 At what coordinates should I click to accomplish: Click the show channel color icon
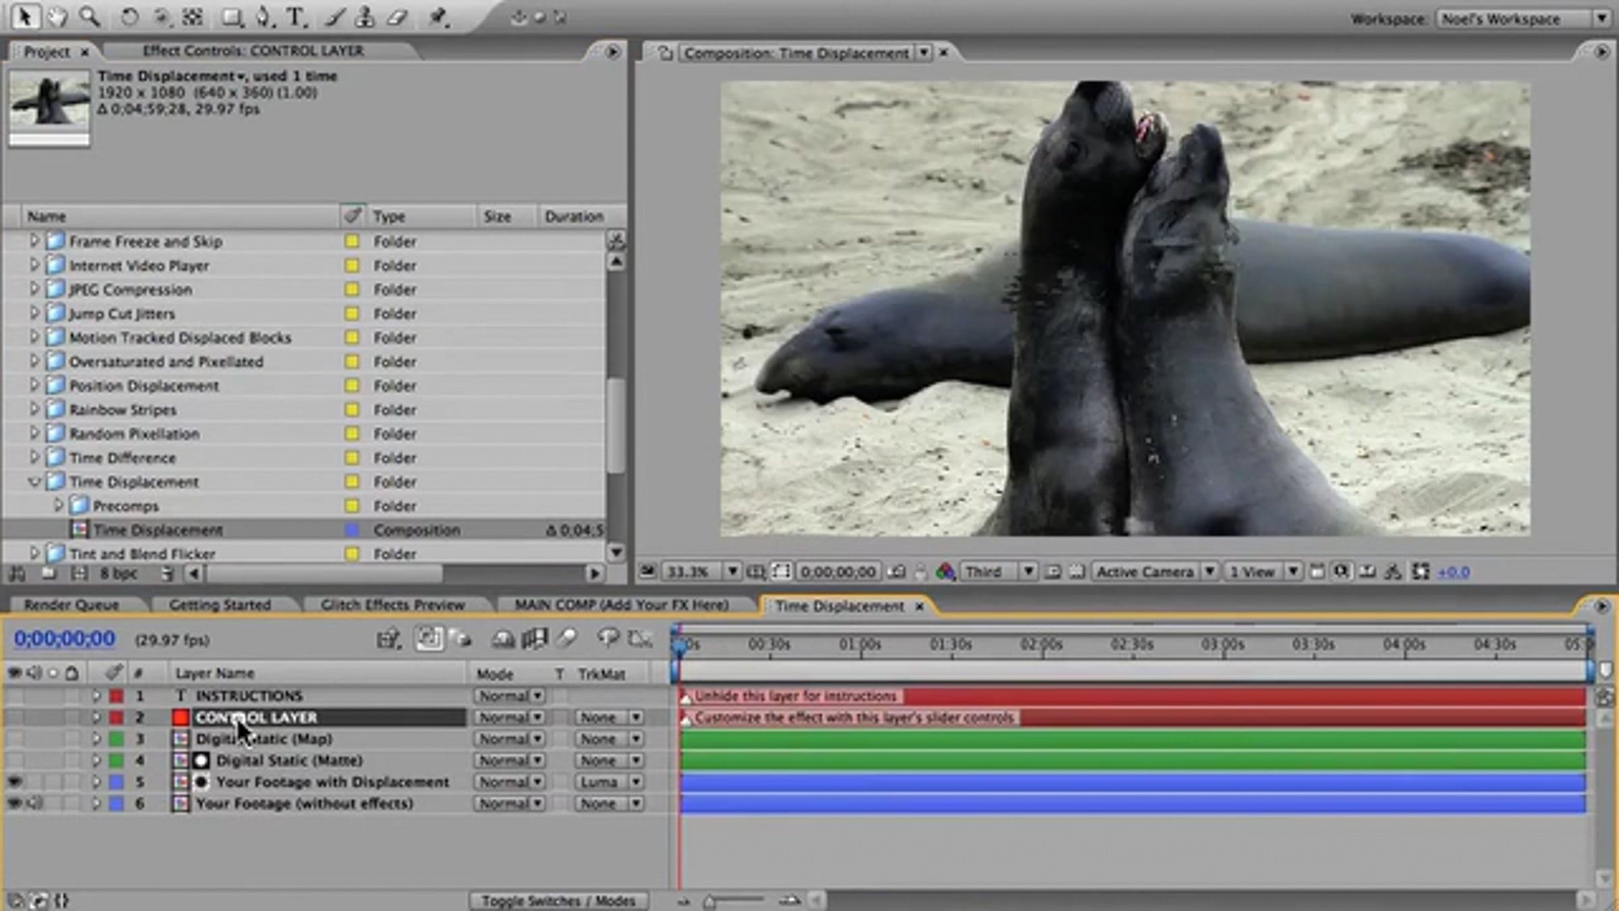pyautogui.click(x=945, y=572)
